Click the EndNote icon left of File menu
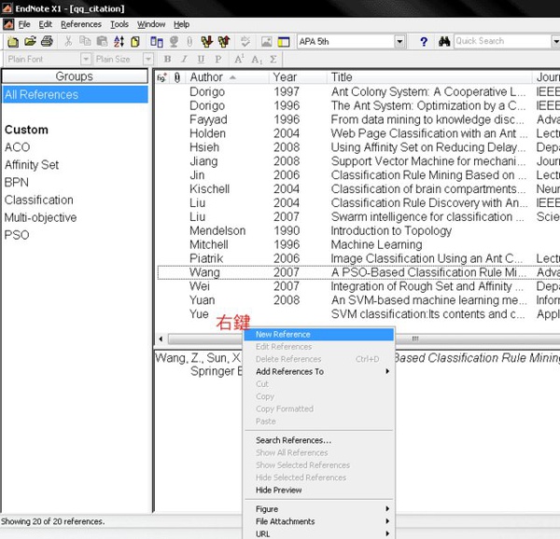The height and width of the screenshot is (539, 560). click(x=8, y=24)
